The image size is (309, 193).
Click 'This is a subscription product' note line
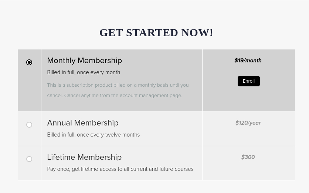[118, 85]
